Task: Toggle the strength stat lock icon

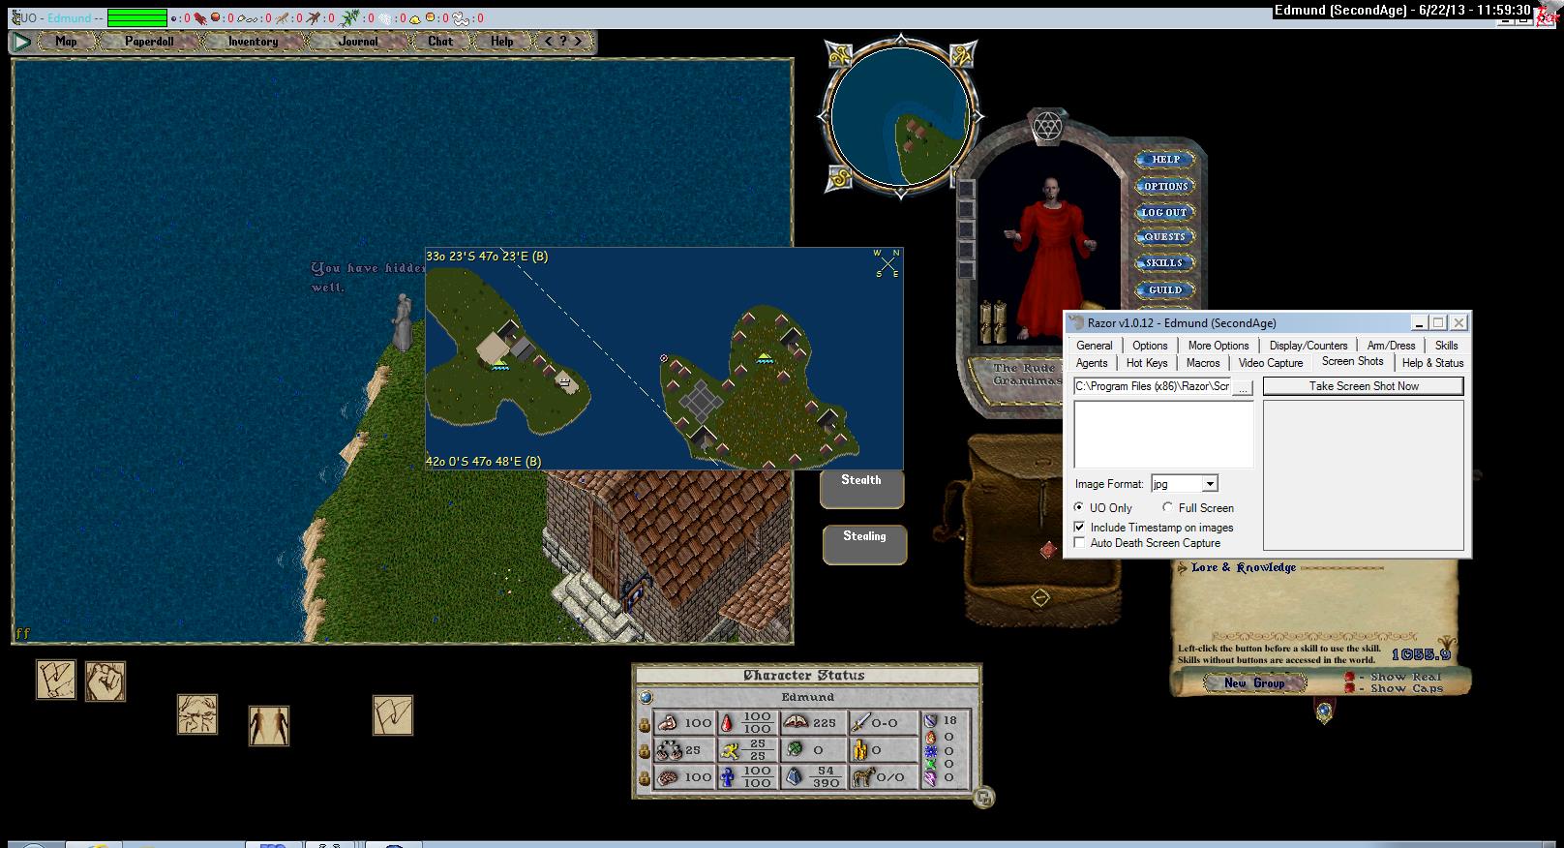Action: point(645,723)
